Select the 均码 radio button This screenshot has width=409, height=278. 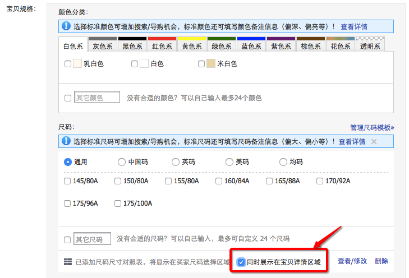pos(283,162)
